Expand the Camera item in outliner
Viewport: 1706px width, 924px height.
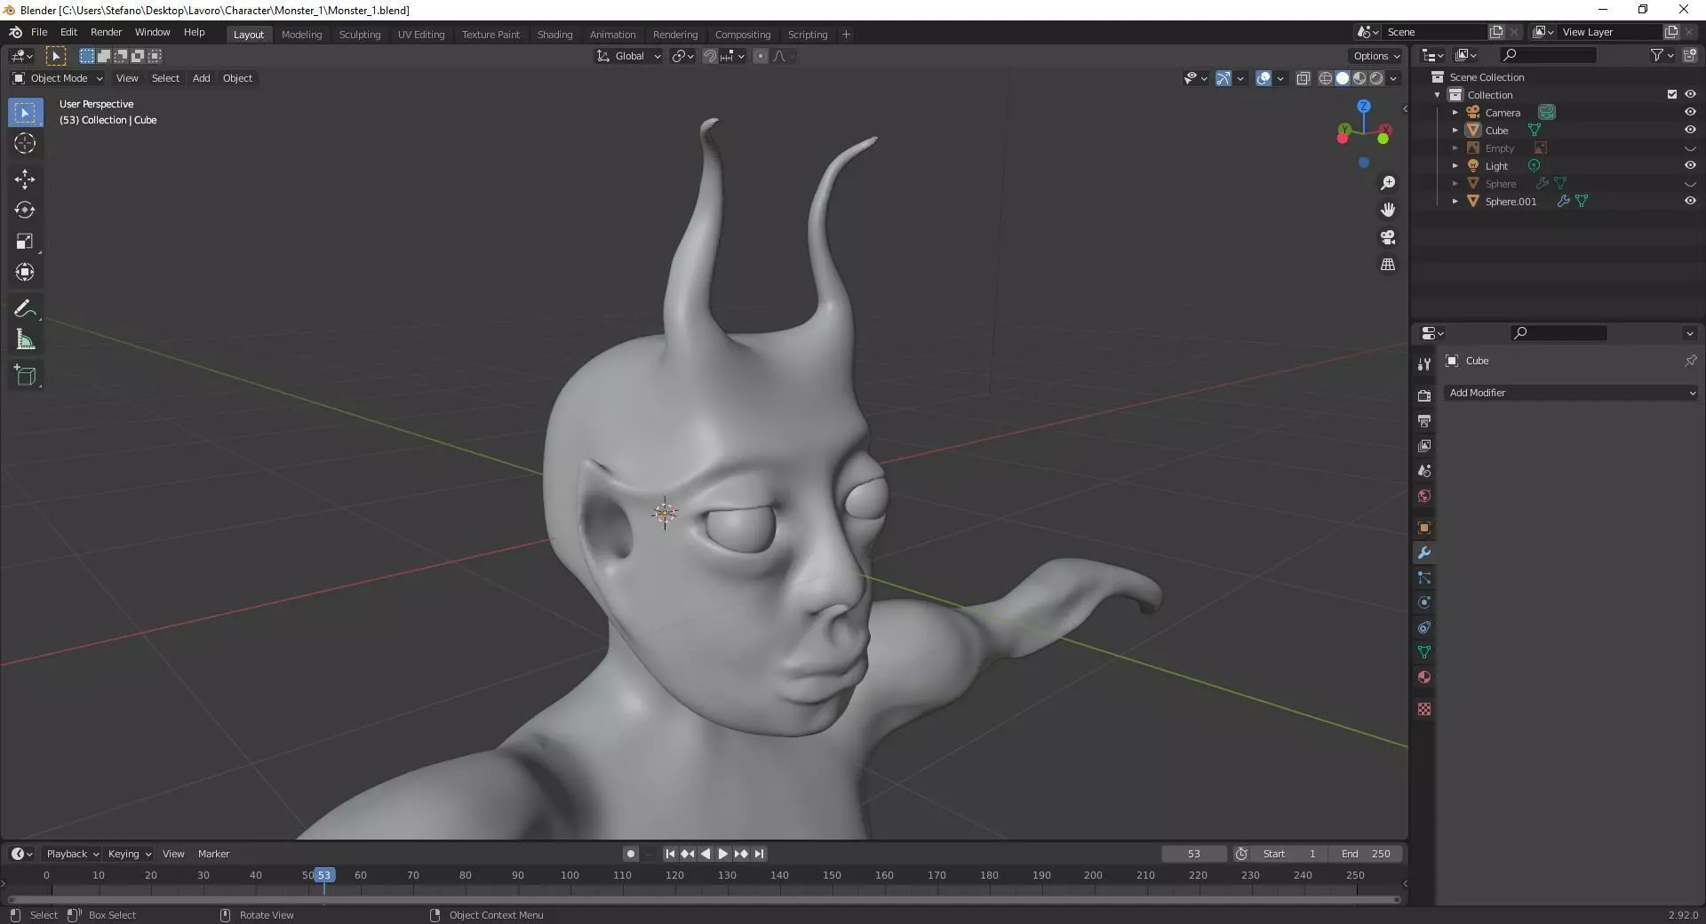[1455, 113]
